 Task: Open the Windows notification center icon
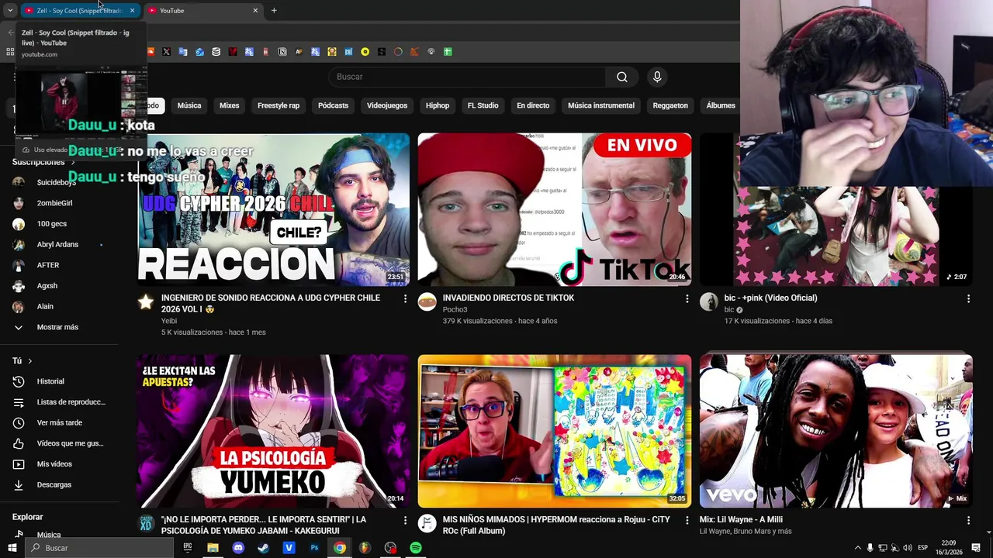(x=977, y=548)
